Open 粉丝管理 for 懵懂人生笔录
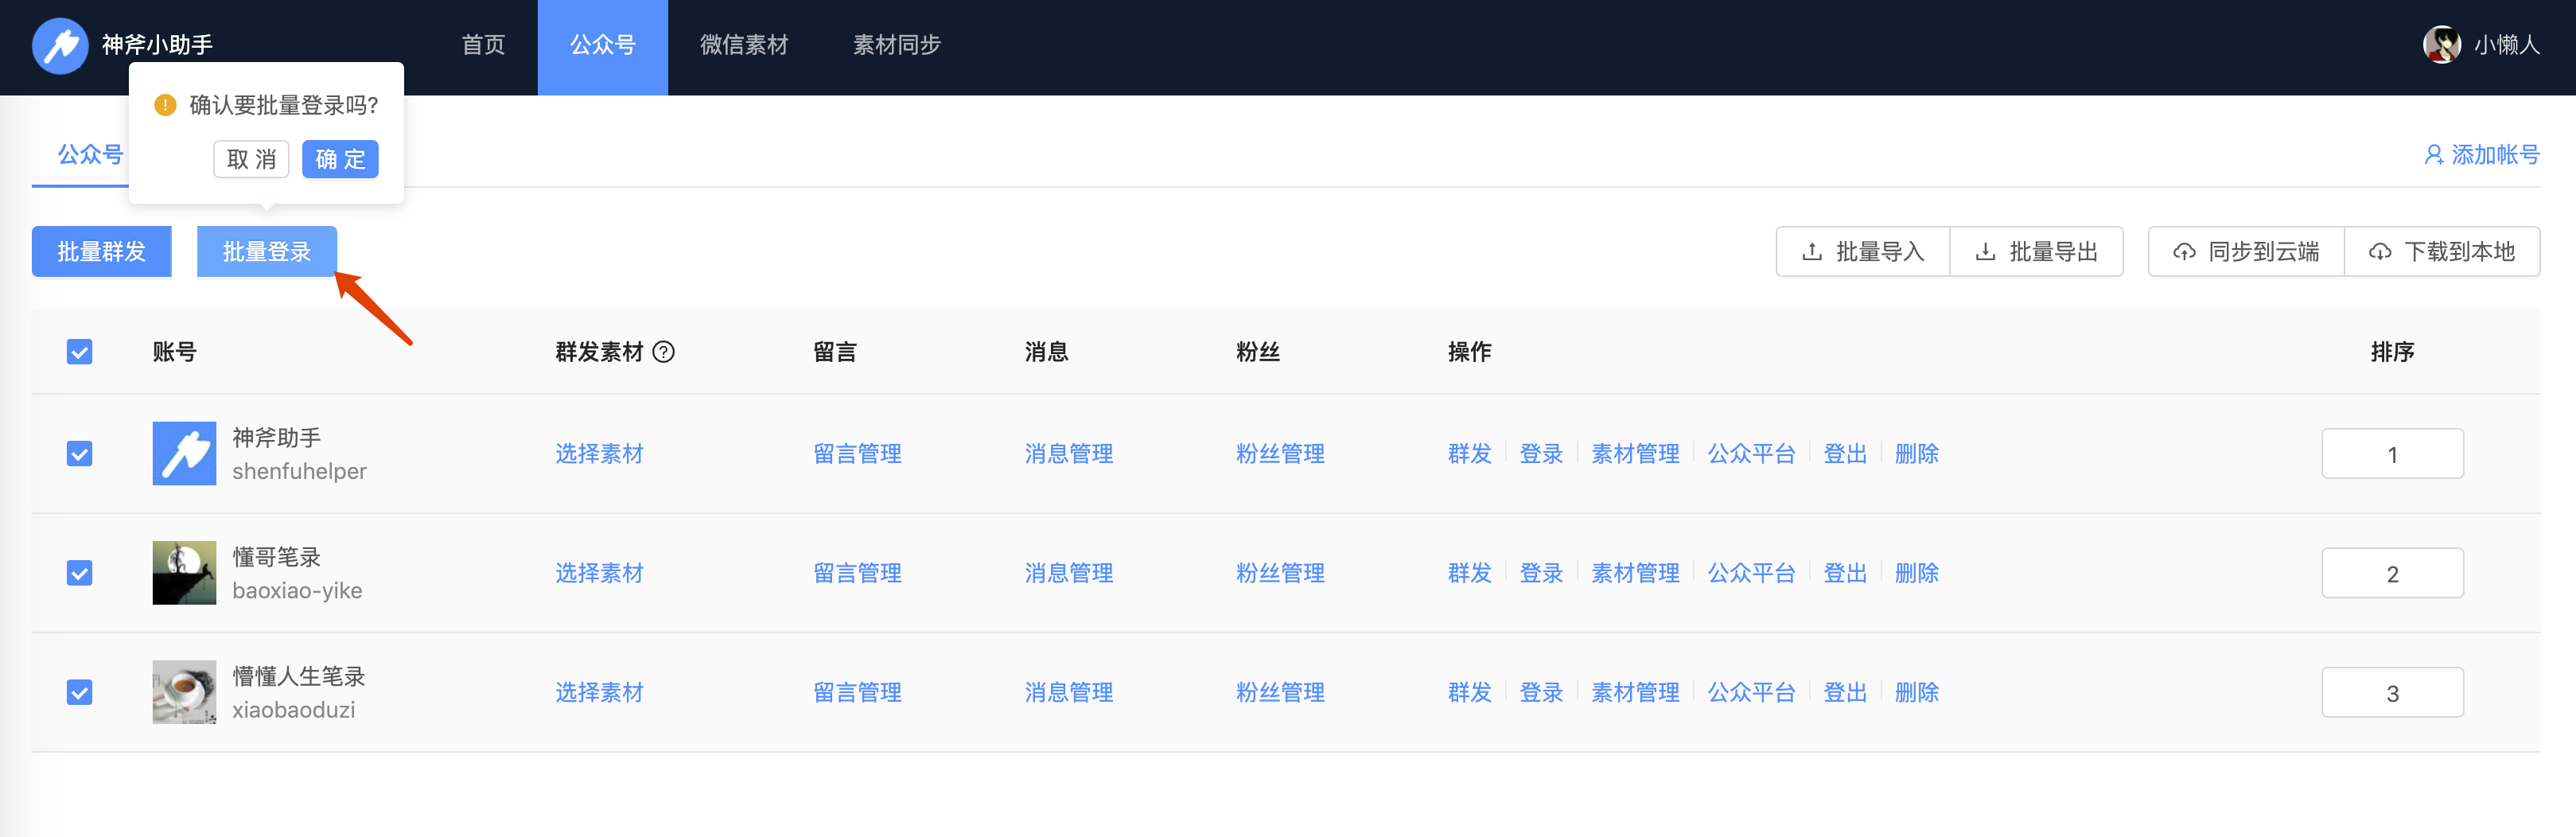The width and height of the screenshot is (2576, 837). pos(1280,692)
